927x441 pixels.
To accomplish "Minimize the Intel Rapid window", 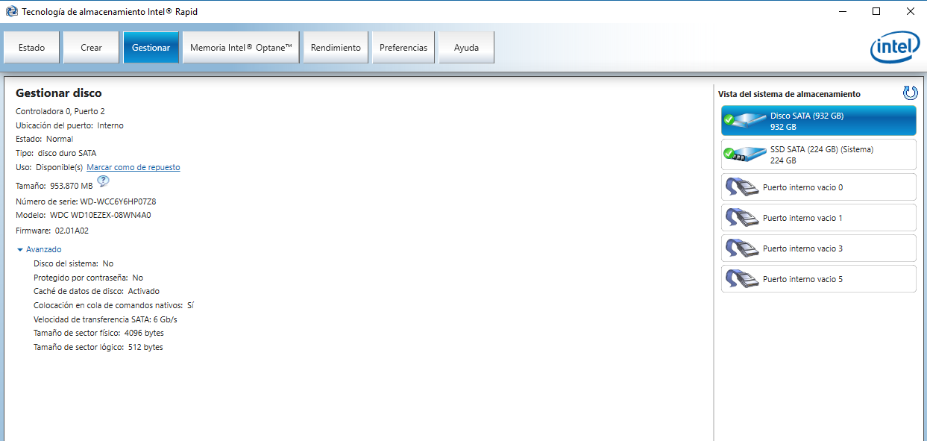I will pyautogui.click(x=842, y=12).
